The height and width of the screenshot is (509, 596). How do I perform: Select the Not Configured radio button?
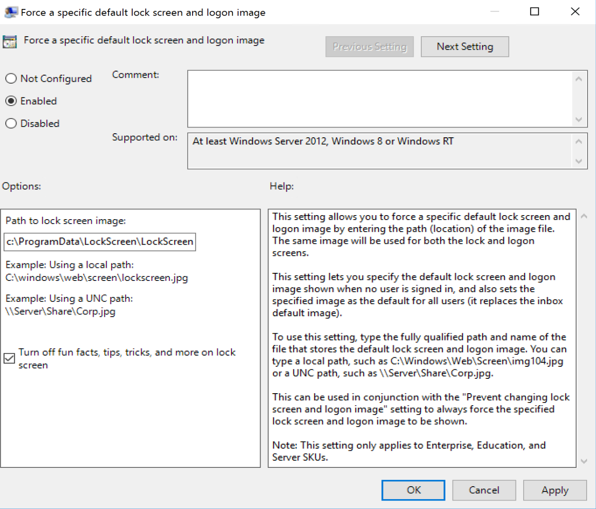pos(11,79)
